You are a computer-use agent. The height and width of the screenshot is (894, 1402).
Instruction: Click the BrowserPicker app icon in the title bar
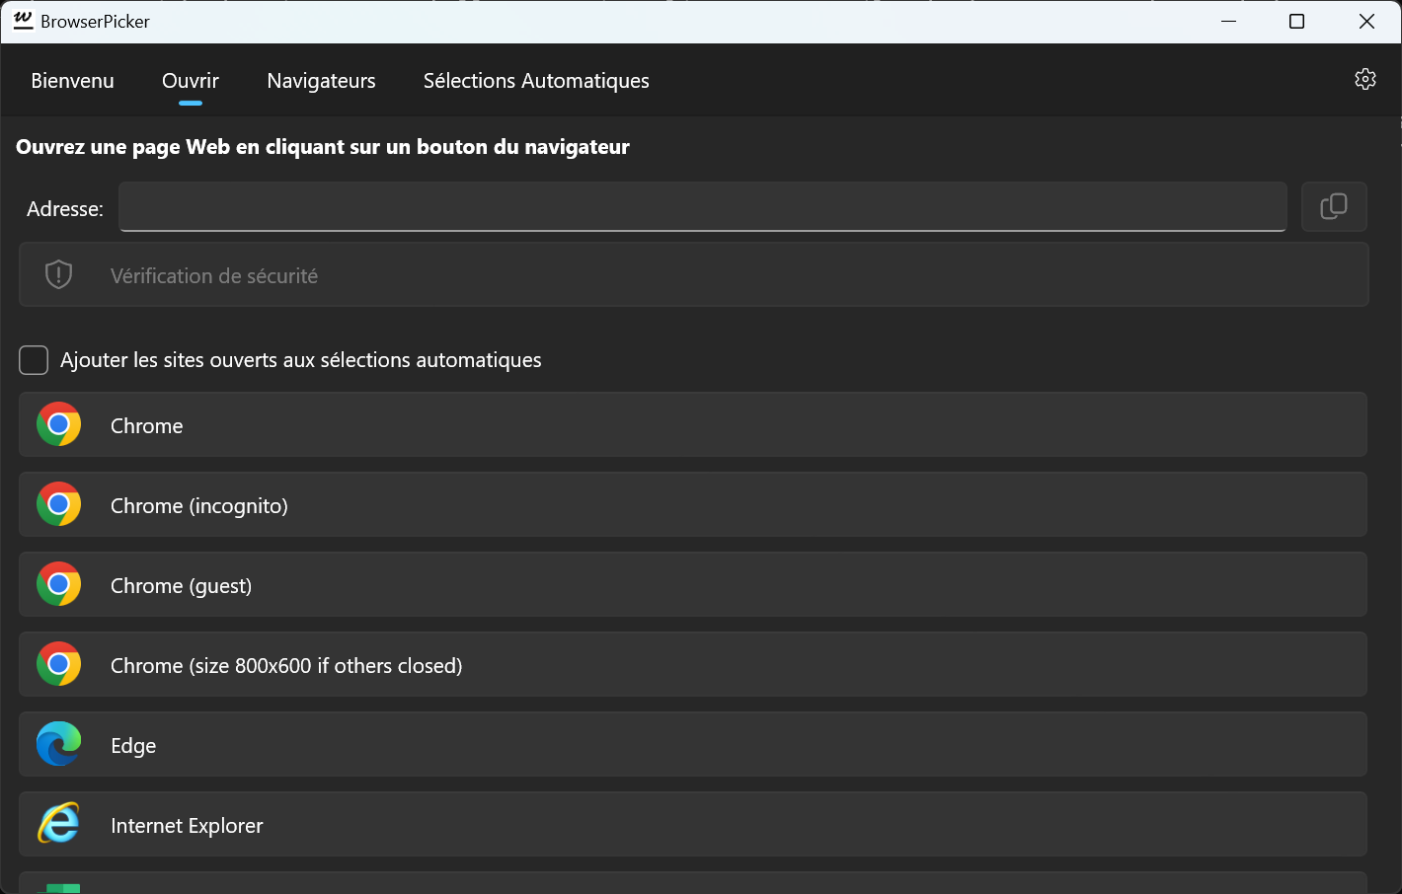click(x=23, y=21)
